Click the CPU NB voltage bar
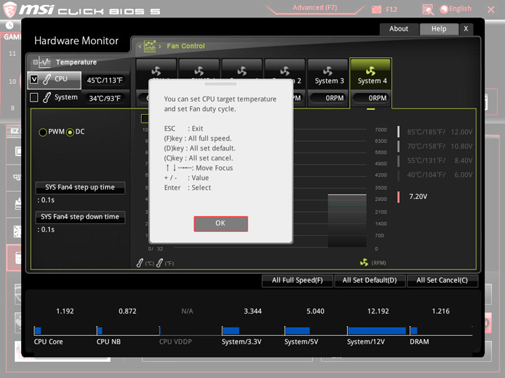Screen dimensions: 505x378 point(100,330)
